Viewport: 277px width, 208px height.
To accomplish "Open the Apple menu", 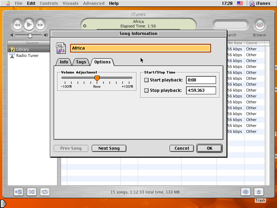I will [8, 3].
